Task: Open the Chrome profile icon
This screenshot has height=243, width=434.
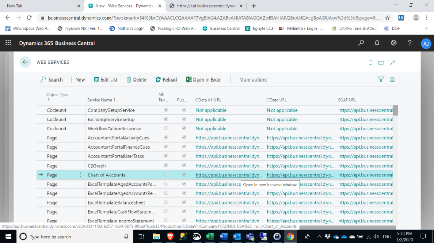Action: (416, 18)
